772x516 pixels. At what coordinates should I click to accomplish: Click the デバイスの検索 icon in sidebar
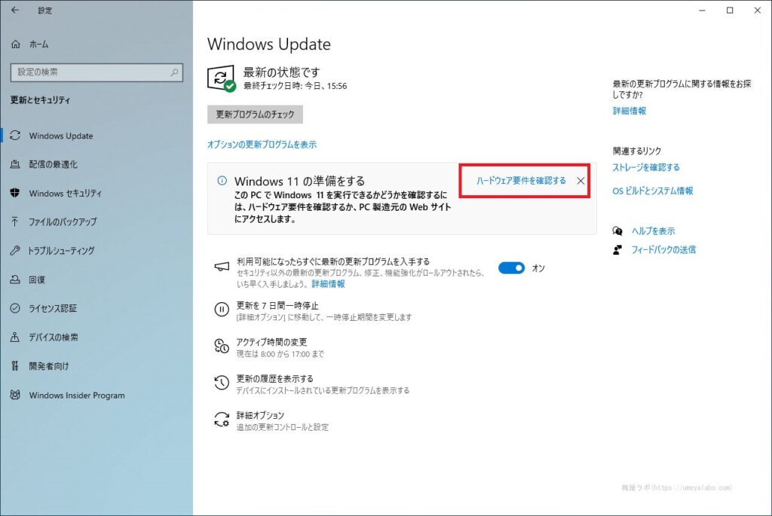point(15,337)
